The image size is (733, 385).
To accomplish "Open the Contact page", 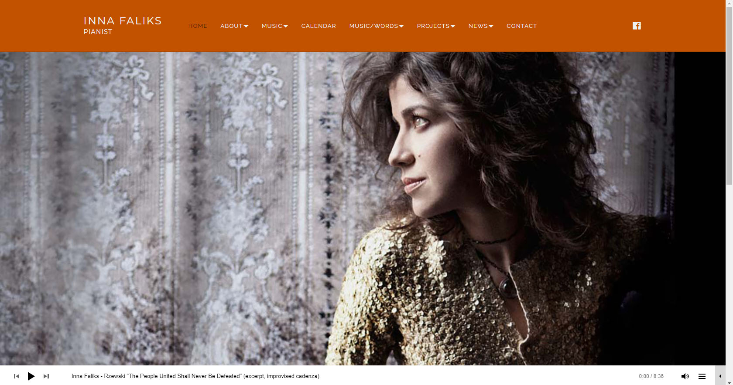I will pyautogui.click(x=522, y=26).
